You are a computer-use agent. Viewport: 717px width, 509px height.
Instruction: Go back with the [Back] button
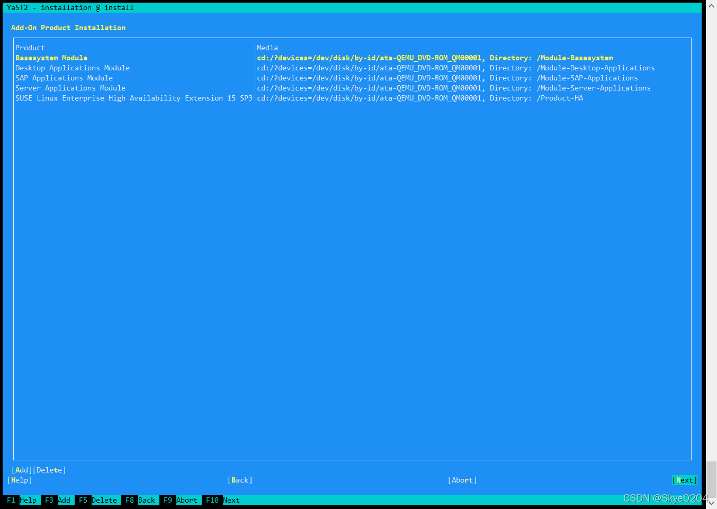240,480
